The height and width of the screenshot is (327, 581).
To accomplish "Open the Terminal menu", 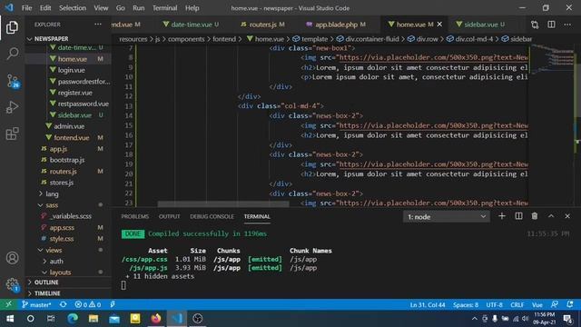I will click(x=164, y=8).
